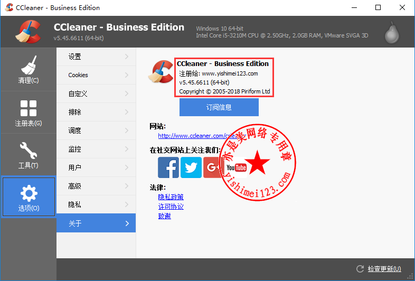Click the Copyright 2005-2018 Piriform Ltd text
The height and width of the screenshot is (281, 415).
pos(224,91)
